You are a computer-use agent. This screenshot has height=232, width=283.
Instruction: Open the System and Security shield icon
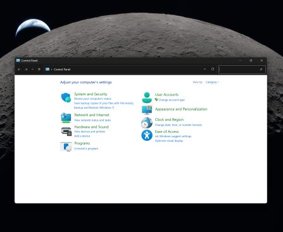coord(66,97)
